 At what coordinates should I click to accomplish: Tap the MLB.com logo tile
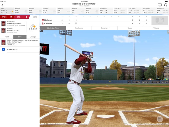point(160,21)
